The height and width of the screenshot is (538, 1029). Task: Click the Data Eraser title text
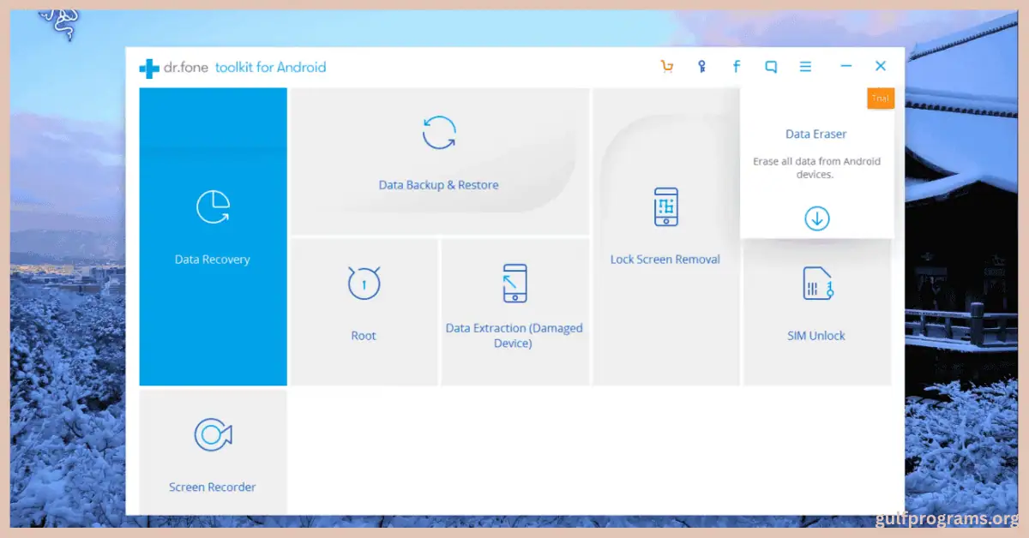tap(816, 134)
